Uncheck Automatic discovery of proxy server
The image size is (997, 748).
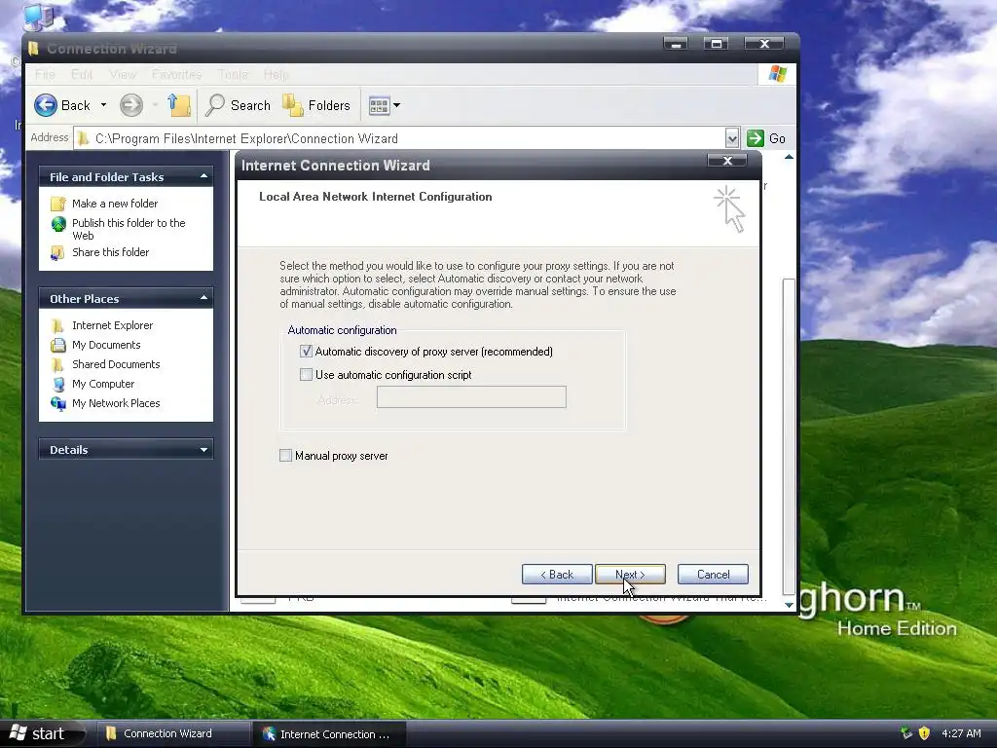[x=306, y=351]
